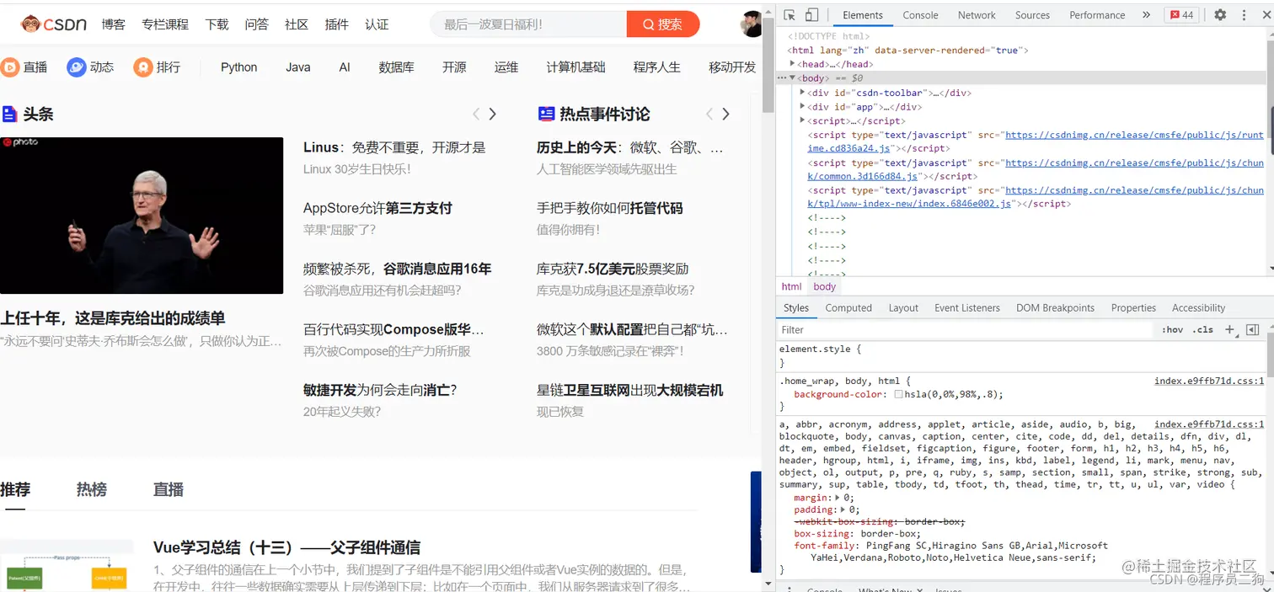This screenshot has height=592, width=1274.
Task: Expand the div app node
Action: [x=803, y=106]
